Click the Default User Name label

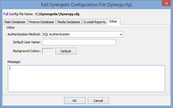(27, 42)
